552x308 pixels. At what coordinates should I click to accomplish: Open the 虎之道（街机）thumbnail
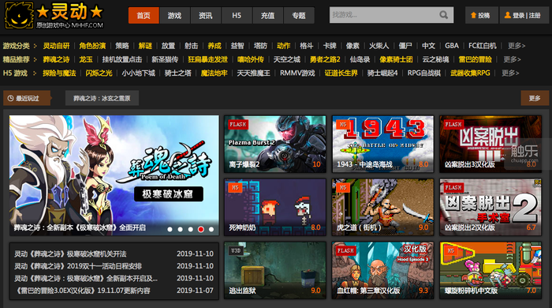coord(383,207)
